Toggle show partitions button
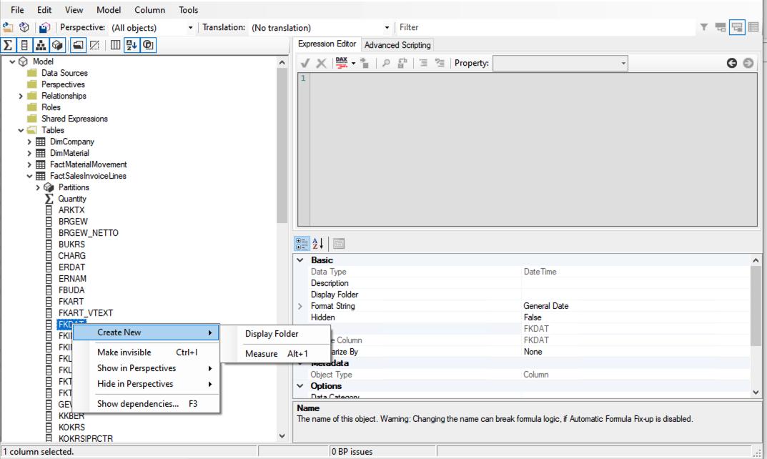Screen dimensions: 767x459 click(58, 45)
